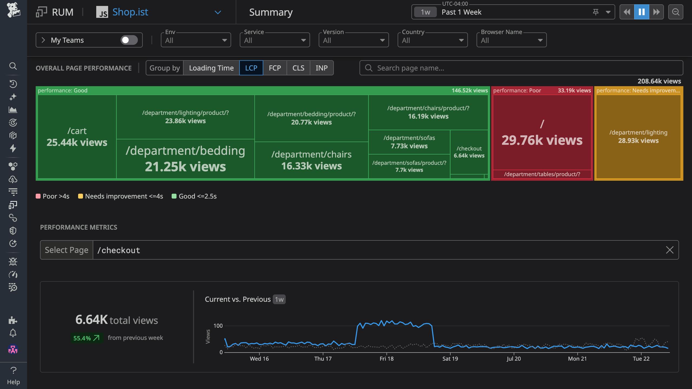The height and width of the screenshot is (389, 692).
Task: Open the Serverless lightning icon
Action: (13, 148)
